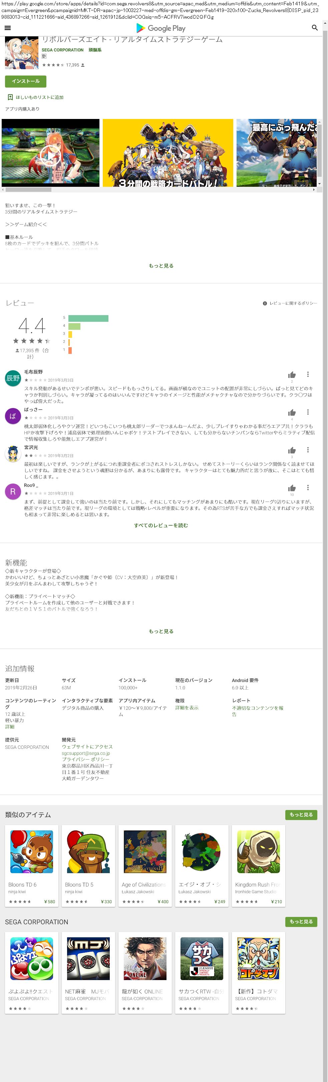
Task: Open the hamburger menu icon
Action: click(8, 28)
